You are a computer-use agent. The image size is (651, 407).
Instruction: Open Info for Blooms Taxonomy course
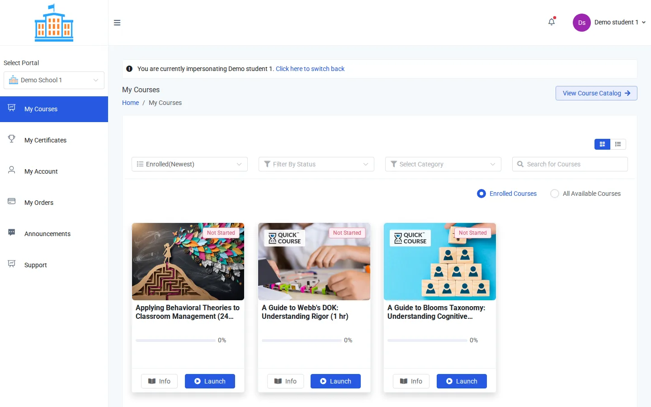pos(411,381)
